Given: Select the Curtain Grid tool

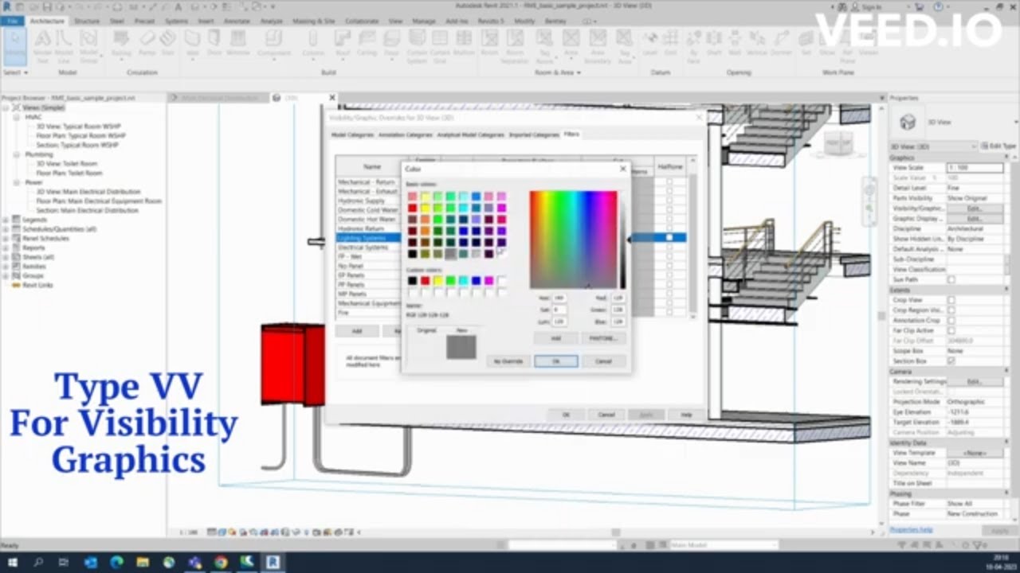Looking at the screenshot, I should [439, 45].
